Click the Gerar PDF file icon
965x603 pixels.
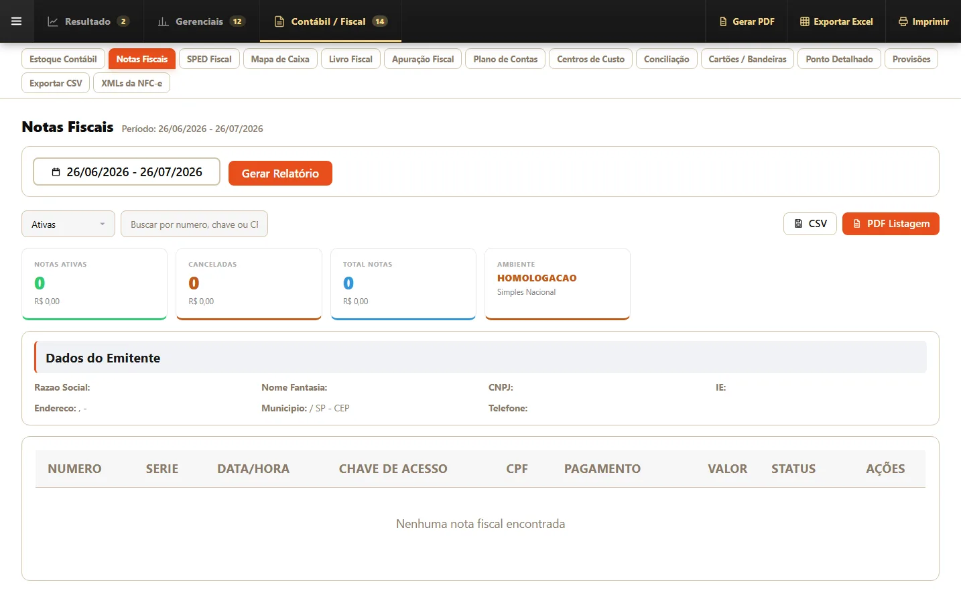click(x=723, y=21)
